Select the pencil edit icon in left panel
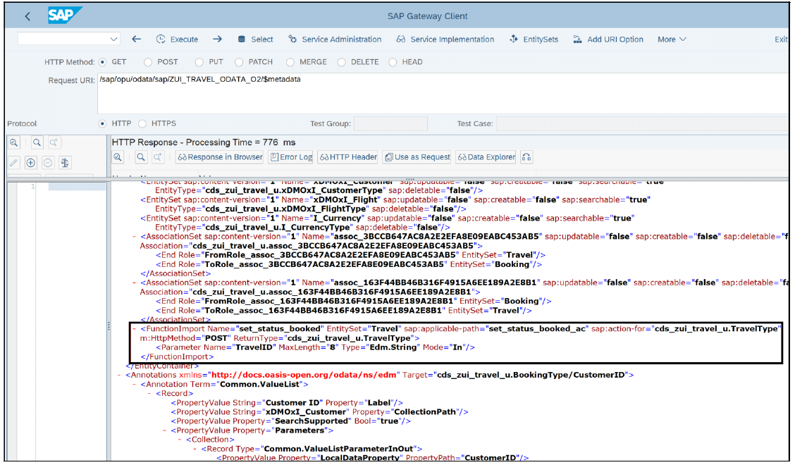The height and width of the screenshot is (465, 795). pyautogui.click(x=14, y=162)
